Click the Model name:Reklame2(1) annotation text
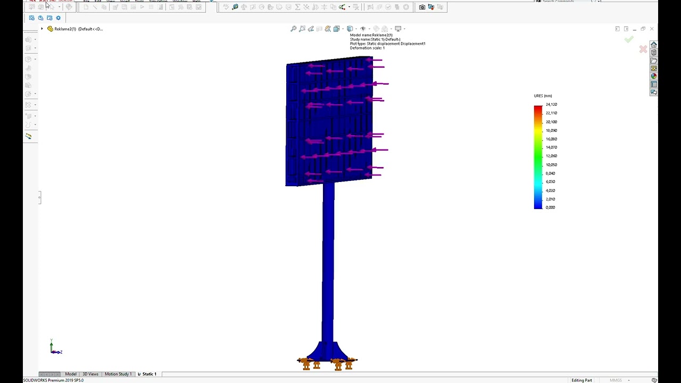The width and height of the screenshot is (681, 383). click(x=371, y=35)
